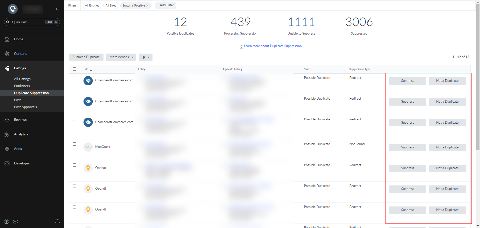This screenshot has width=480, height=228.
Task: Click the Analytics chart icon
Action: click(x=7, y=134)
